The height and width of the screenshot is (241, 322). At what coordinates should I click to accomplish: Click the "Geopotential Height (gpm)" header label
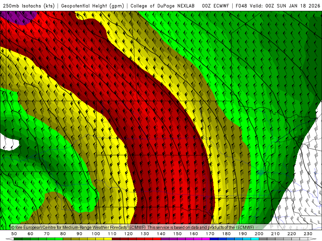[x=93, y=6]
